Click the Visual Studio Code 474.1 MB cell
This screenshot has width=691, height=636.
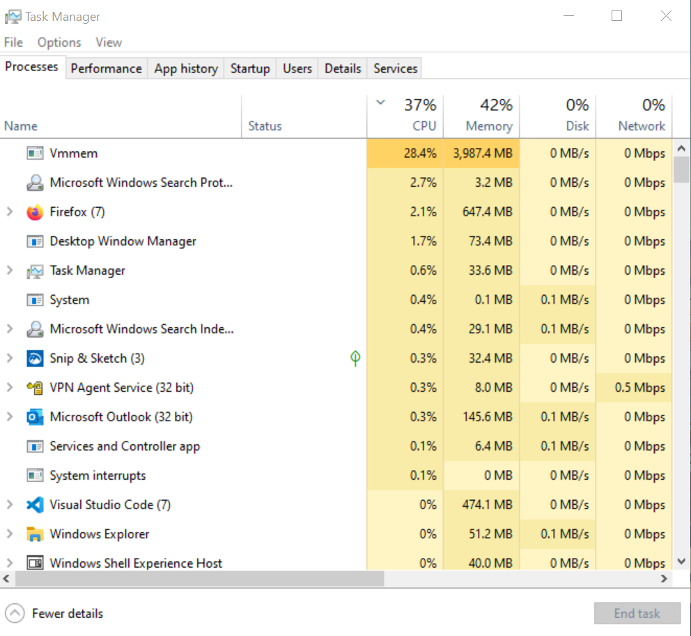[x=481, y=505]
